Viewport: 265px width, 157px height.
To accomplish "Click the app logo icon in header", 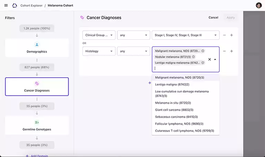I will (x=14, y=6).
